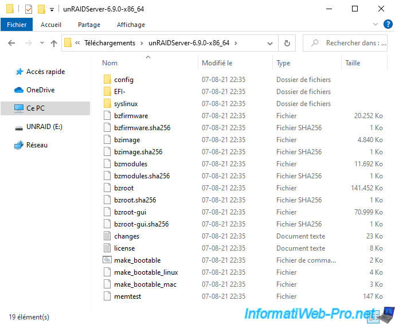Select the make_bootable command file icon
The image size is (395, 324).
point(107,260)
